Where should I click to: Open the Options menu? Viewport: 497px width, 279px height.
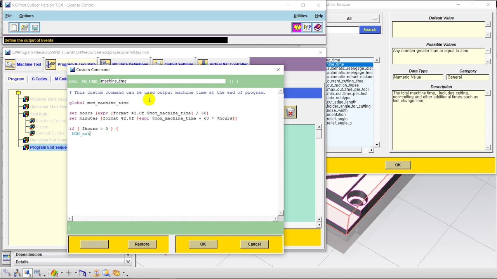pyautogui.click(x=26, y=16)
